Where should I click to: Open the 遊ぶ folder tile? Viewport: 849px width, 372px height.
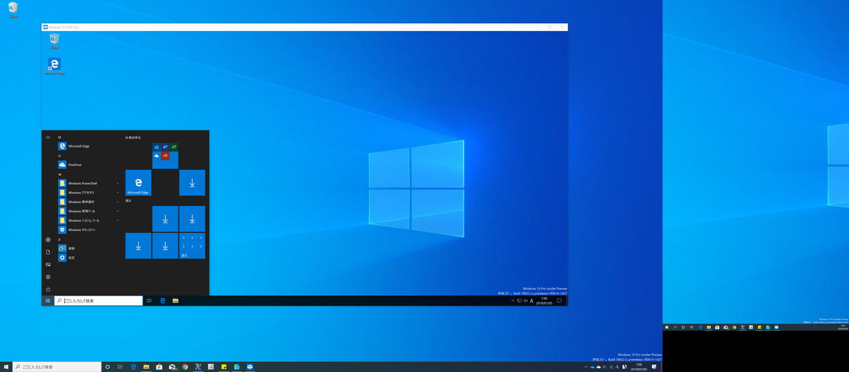(192, 246)
